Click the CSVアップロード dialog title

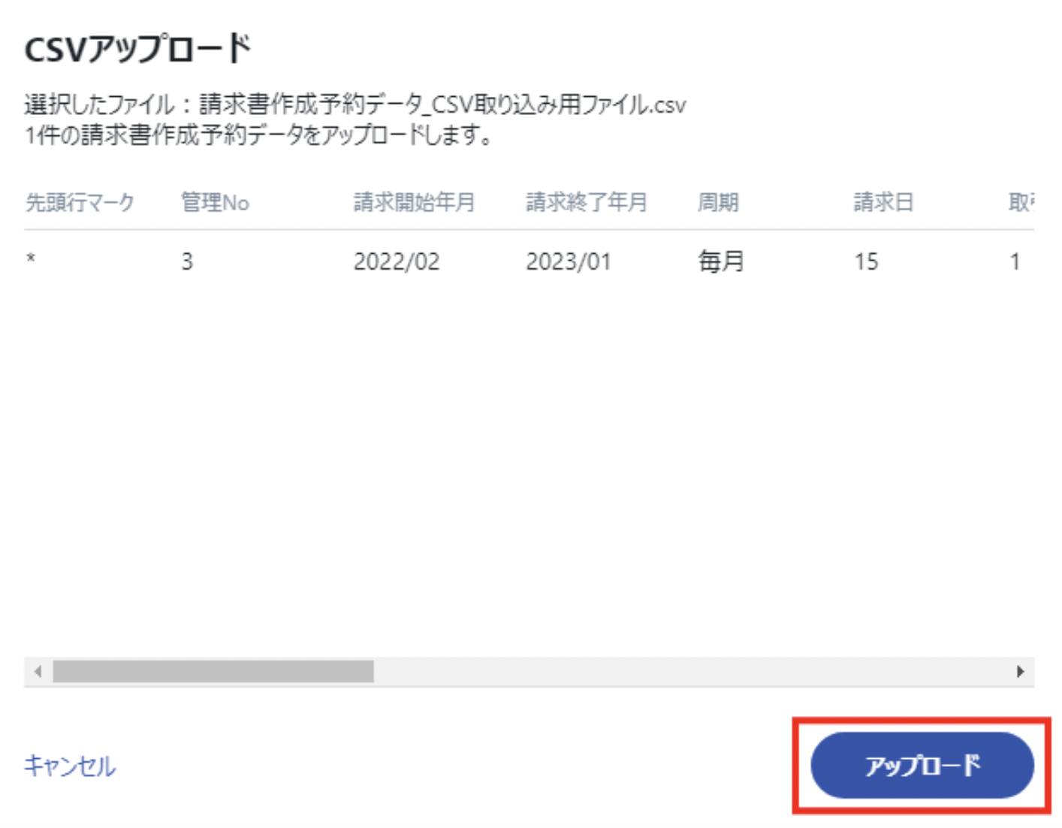[138, 50]
